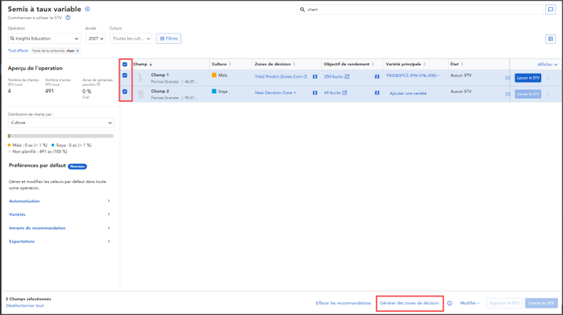Image resolution: width=563 pixels, height=315 pixels.
Task: Open help icon next to Commencez à utiliser le STV
Action: pyautogui.click(x=68, y=18)
